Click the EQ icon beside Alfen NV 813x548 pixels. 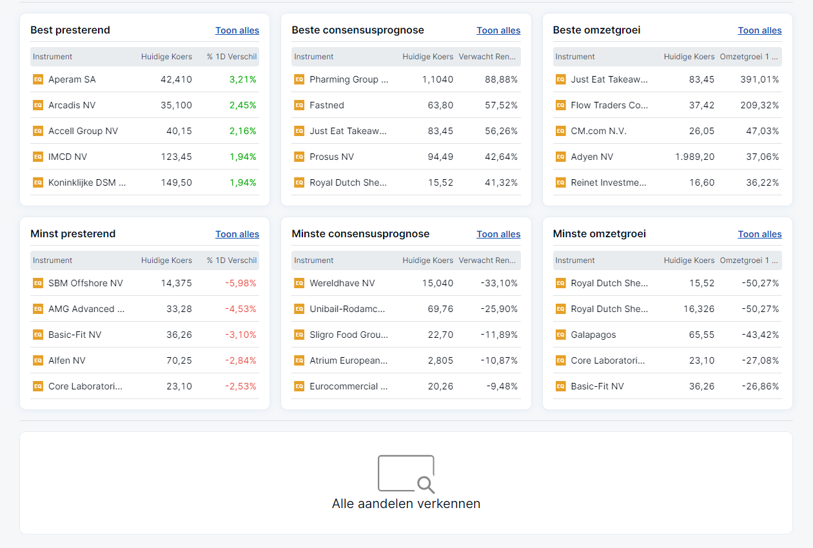pos(38,360)
